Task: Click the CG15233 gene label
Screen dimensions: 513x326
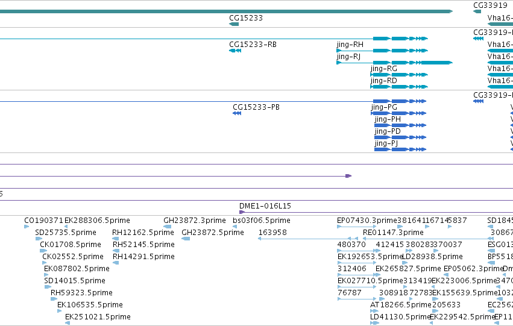Action: pos(246,18)
